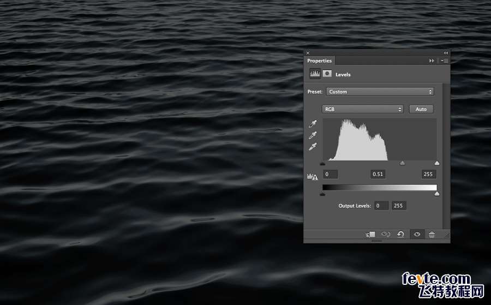
Task: Open the RGB channel dropdown
Action: [x=363, y=109]
